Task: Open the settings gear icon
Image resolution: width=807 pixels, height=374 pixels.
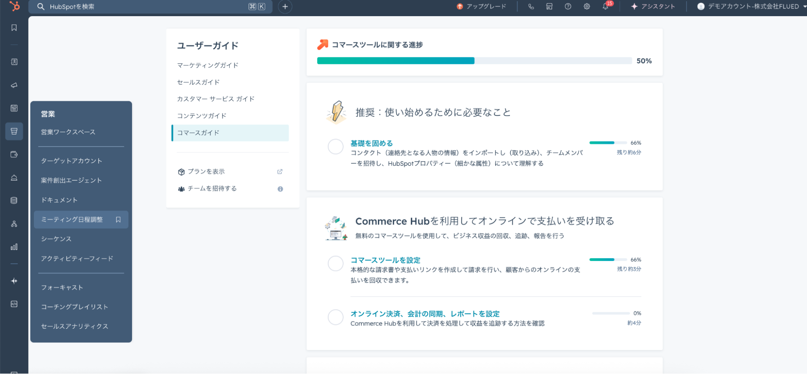Action: (x=587, y=6)
